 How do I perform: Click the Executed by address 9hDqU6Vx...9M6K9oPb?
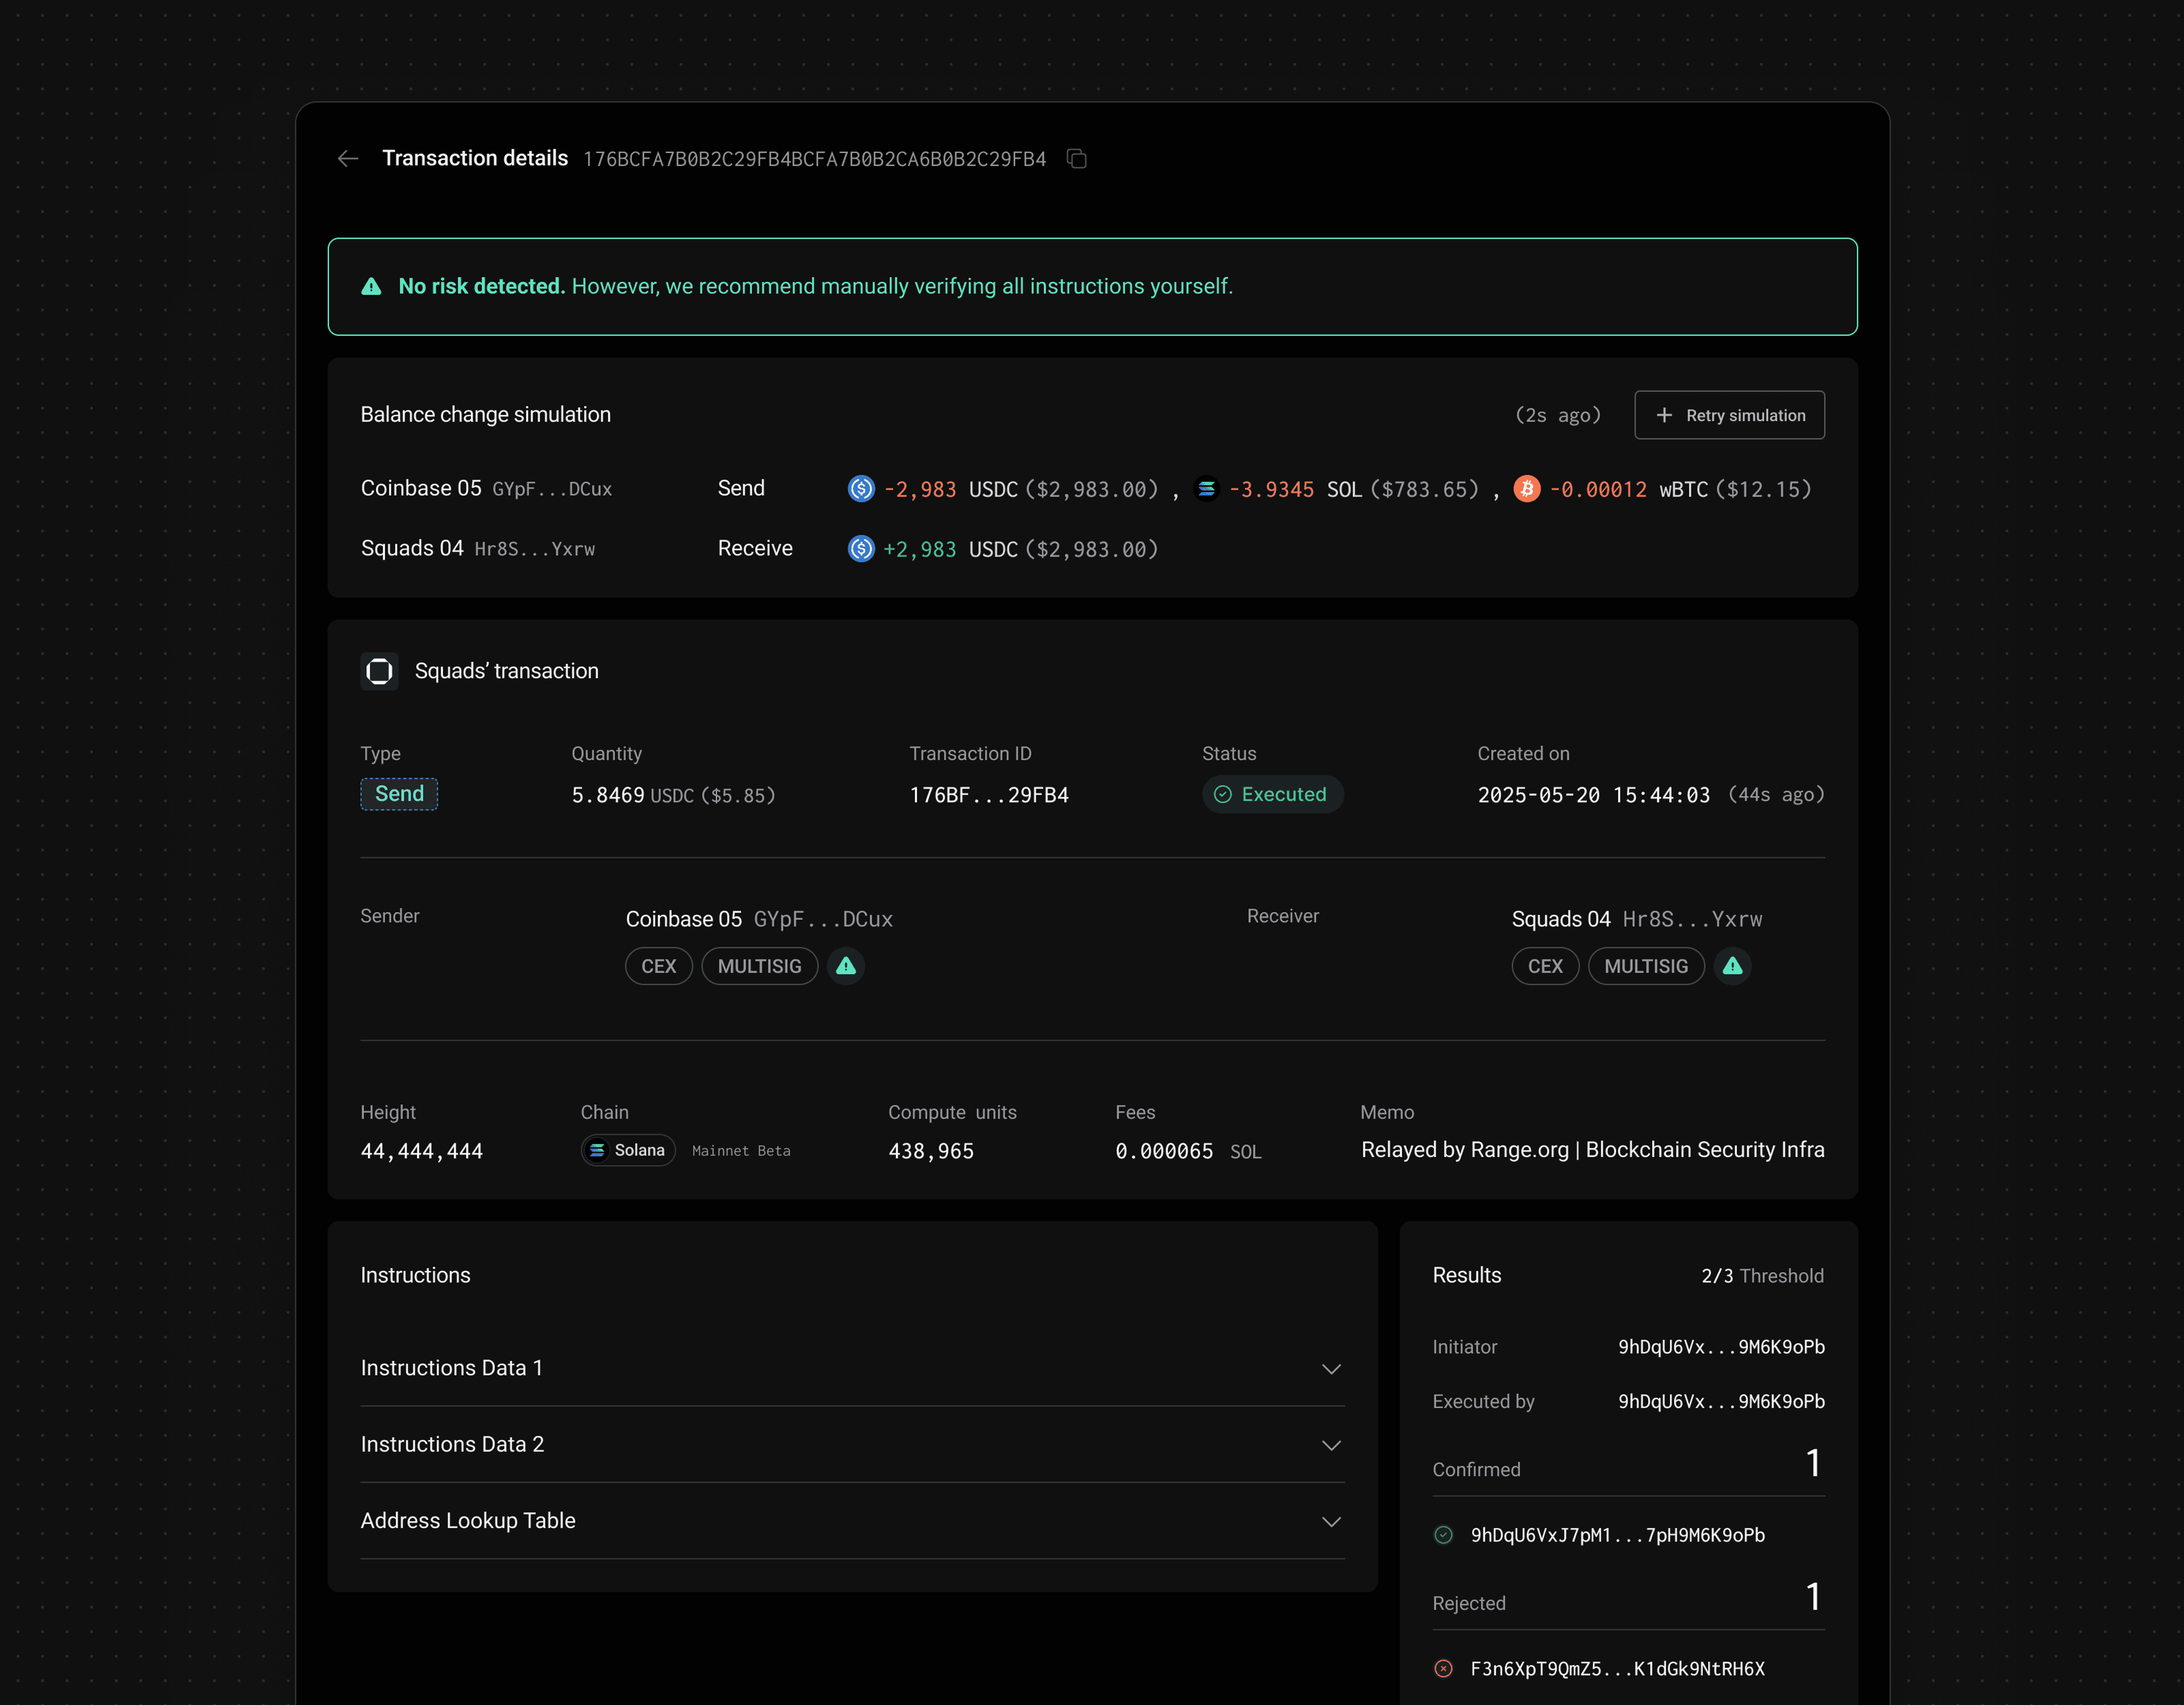[x=1721, y=1401]
